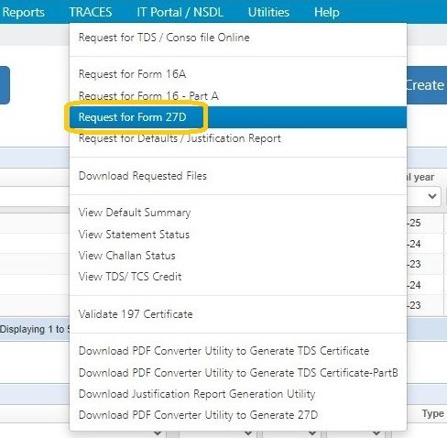Download PDF Converter Utility for TDS Certificate-PartB

(x=238, y=373)
